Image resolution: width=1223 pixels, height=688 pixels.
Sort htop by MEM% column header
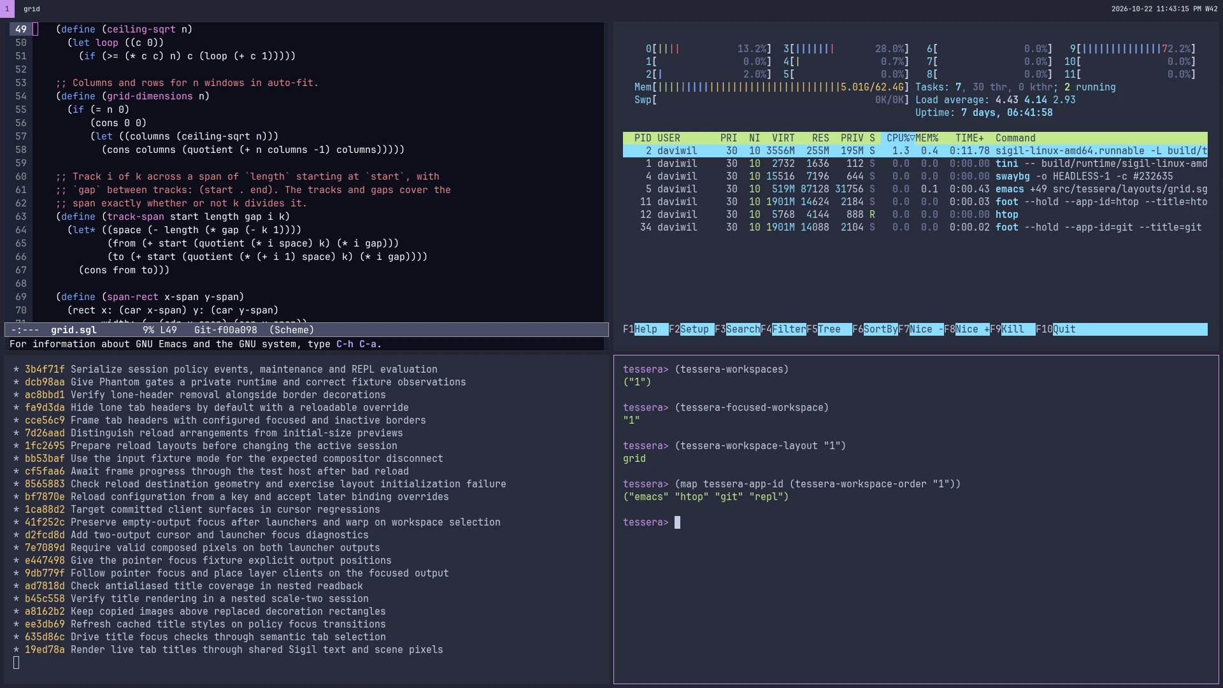pyautogui.click(x=927, y=138)
